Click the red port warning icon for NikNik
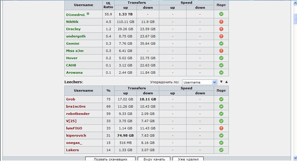The image size is (297, 161). click(x=221, y=22)
